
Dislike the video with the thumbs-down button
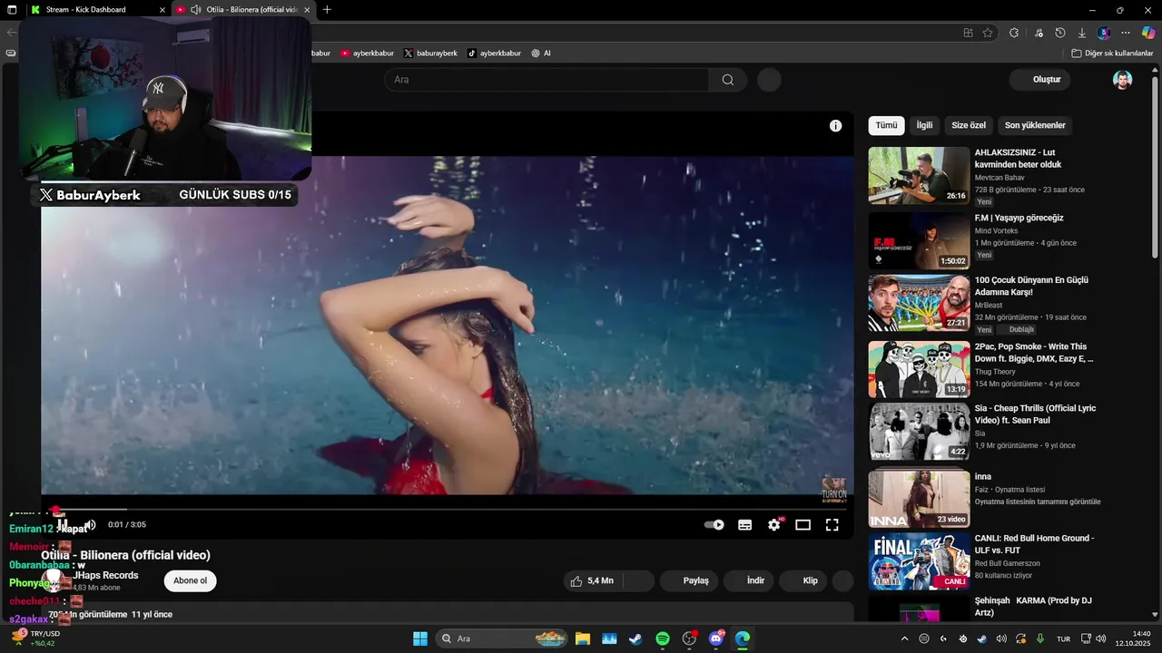point(639,580)
